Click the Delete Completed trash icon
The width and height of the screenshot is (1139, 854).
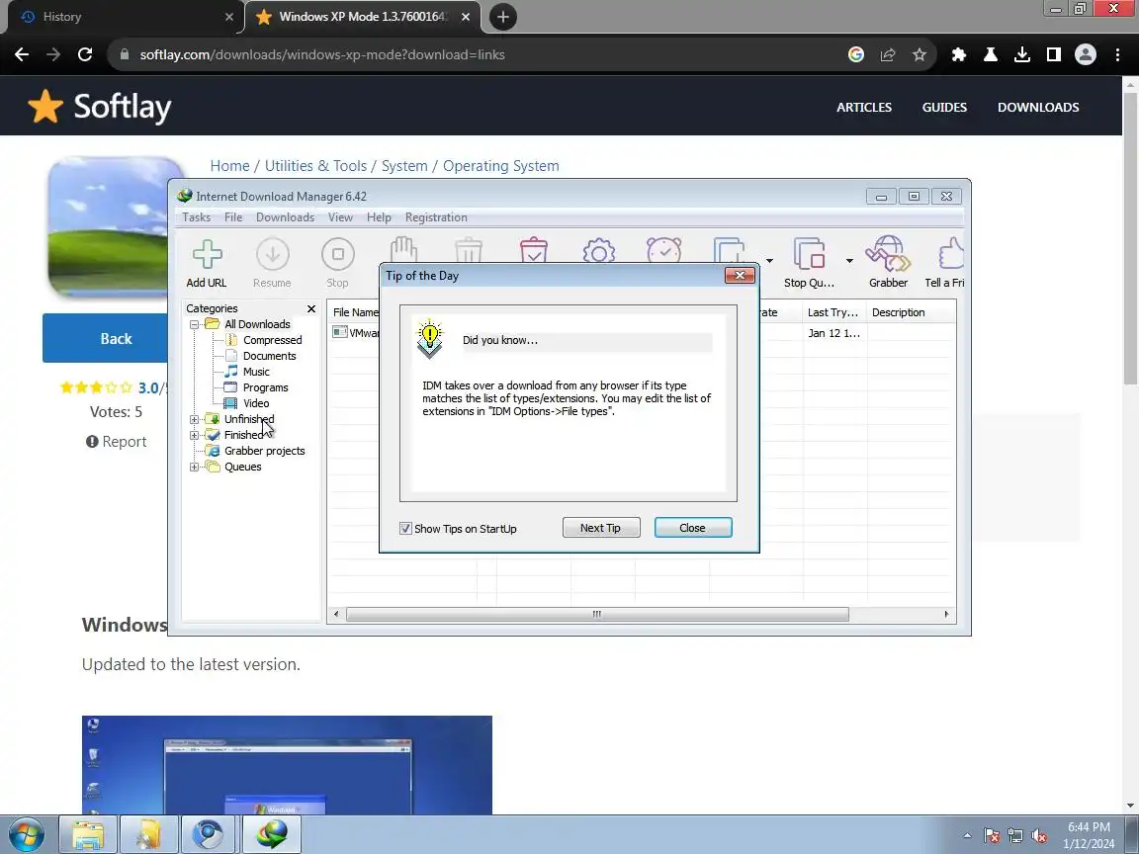click(534, 250)
